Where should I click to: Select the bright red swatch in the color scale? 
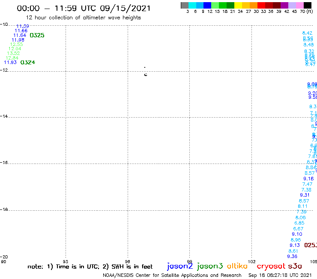pos(261,5)
